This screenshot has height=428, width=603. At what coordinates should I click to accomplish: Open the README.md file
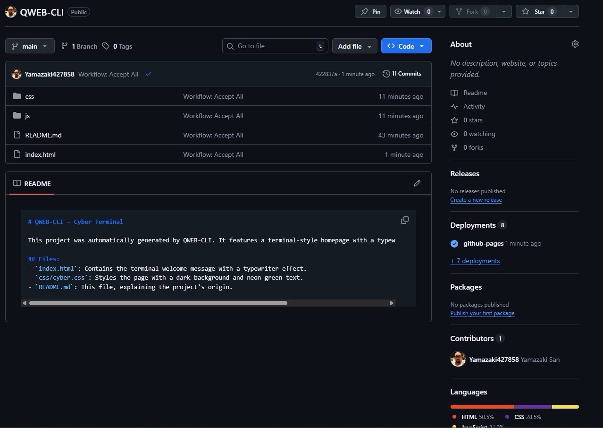tap(43, 135)
